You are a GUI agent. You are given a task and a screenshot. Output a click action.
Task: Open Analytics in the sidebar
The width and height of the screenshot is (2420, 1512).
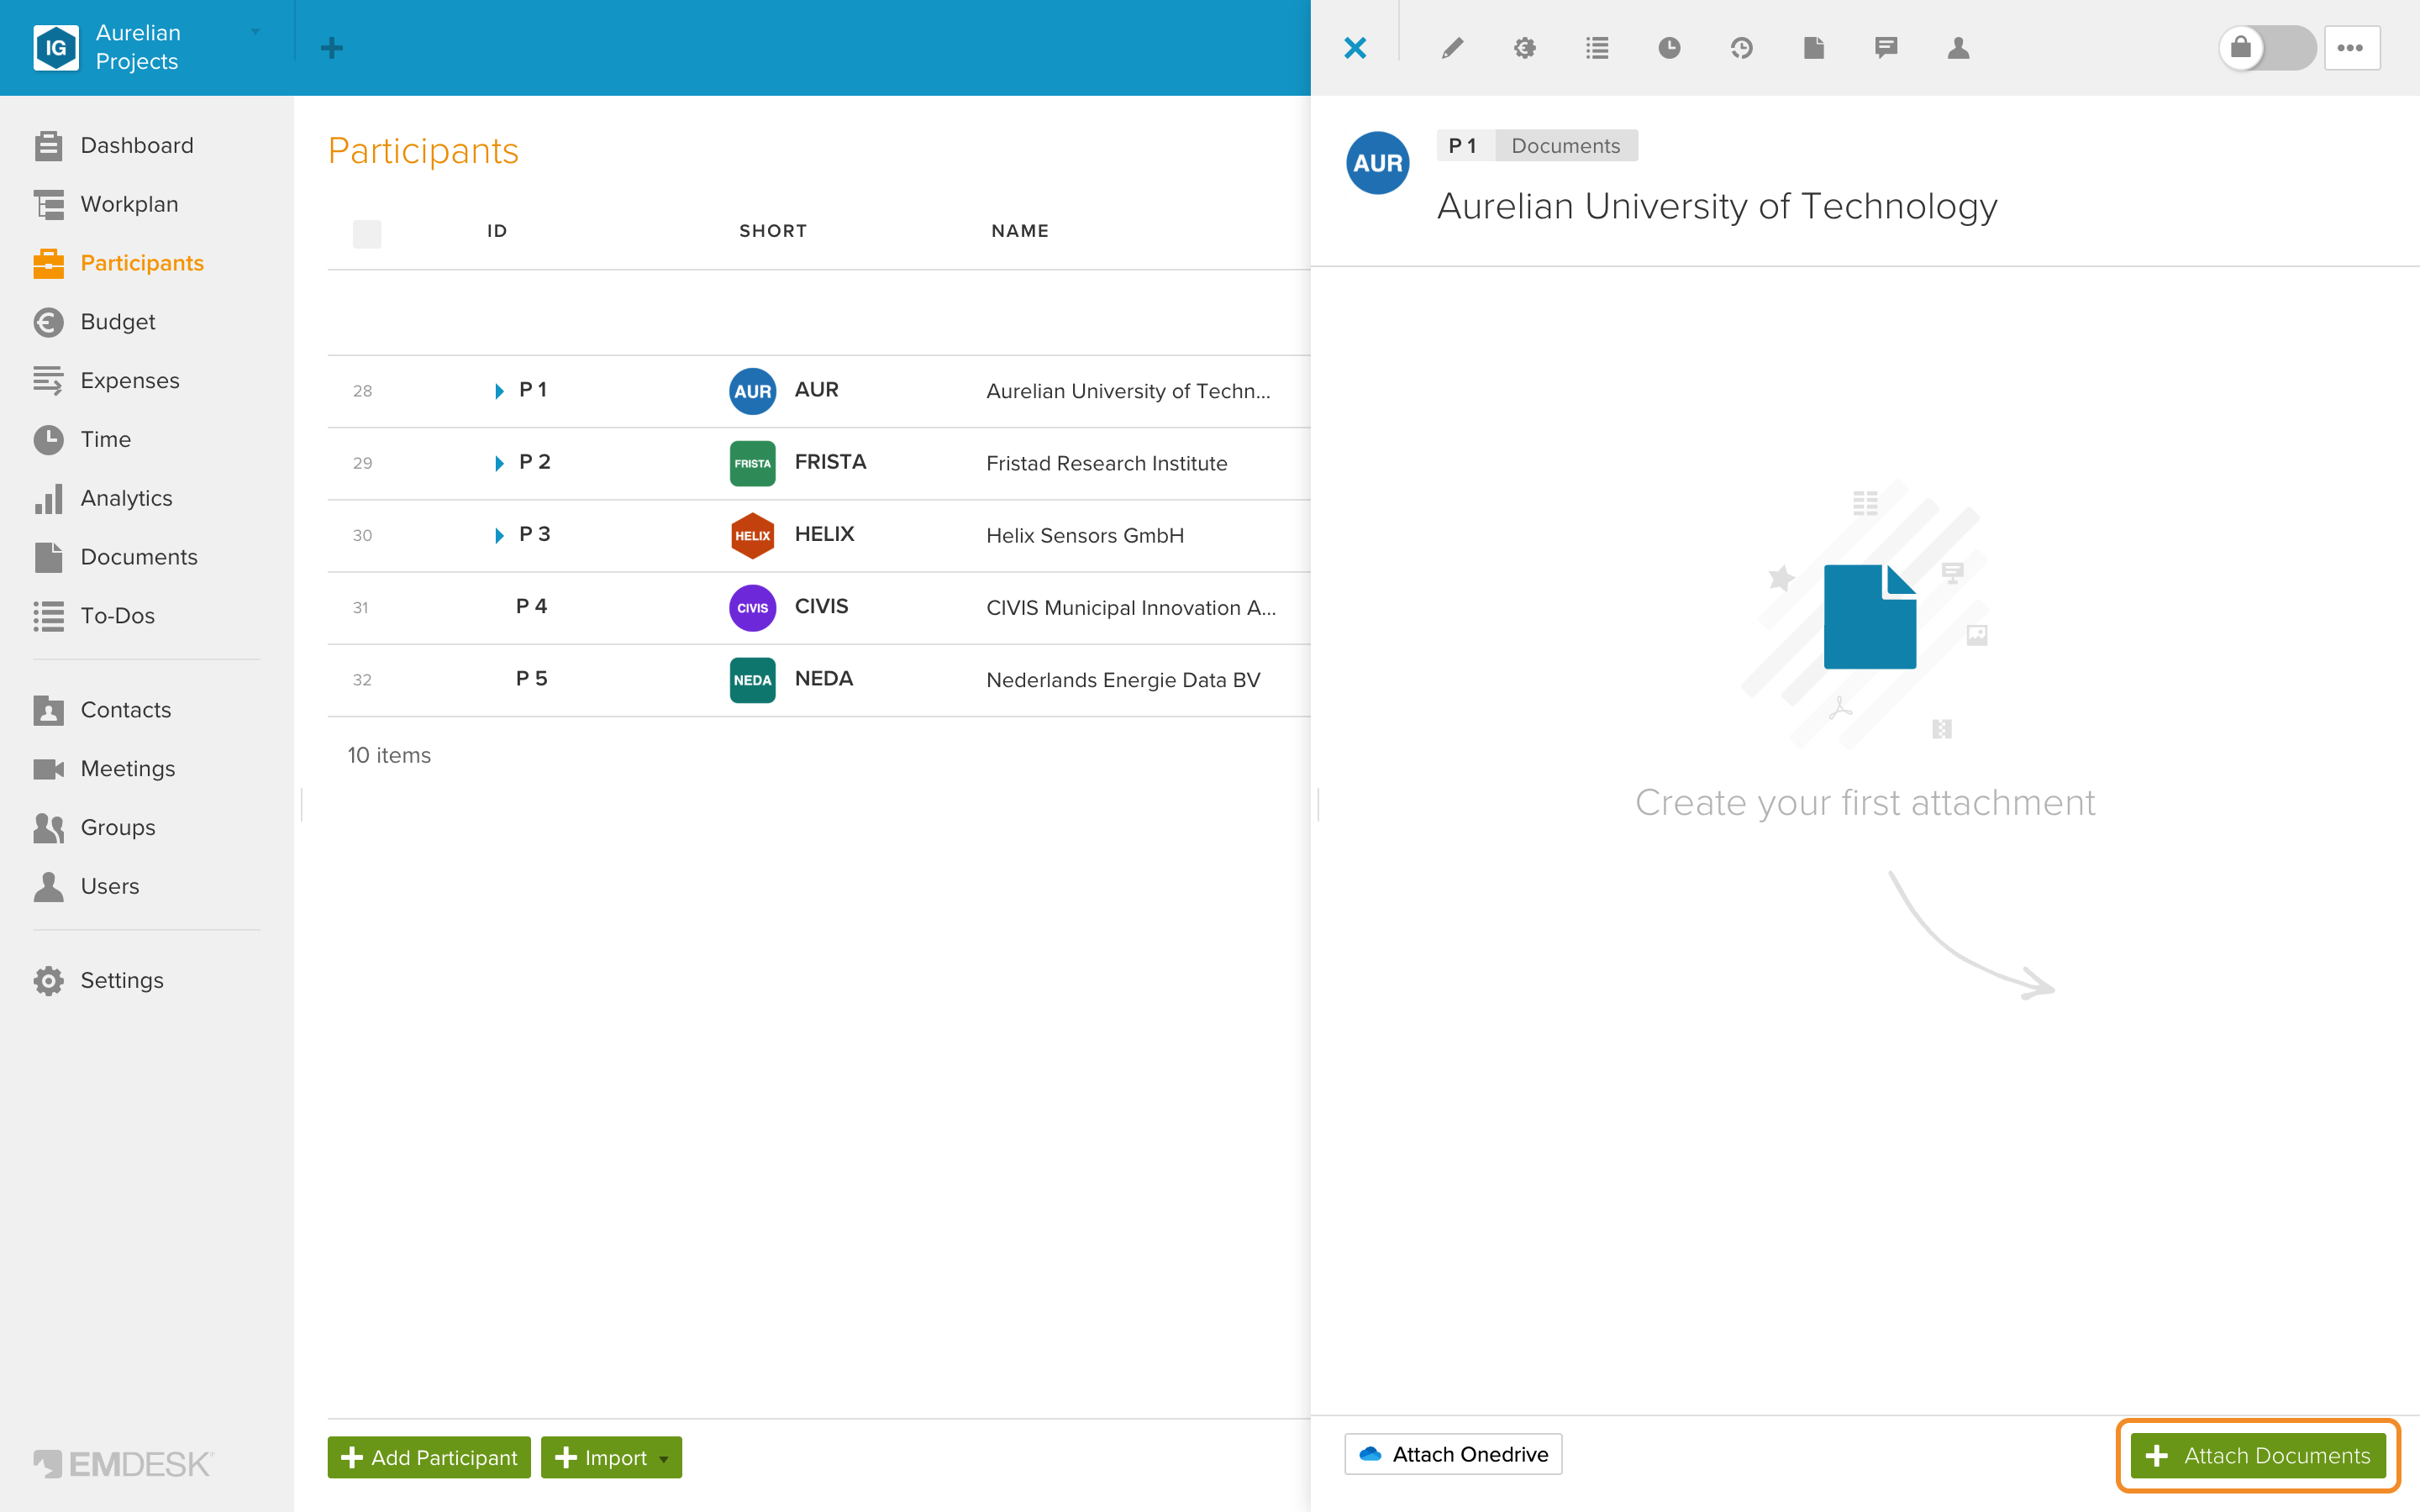coord(126,498)
